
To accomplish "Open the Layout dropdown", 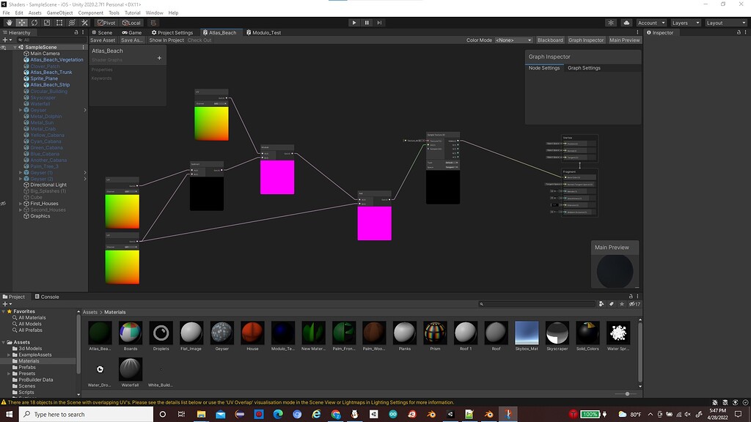I will 725,23.
